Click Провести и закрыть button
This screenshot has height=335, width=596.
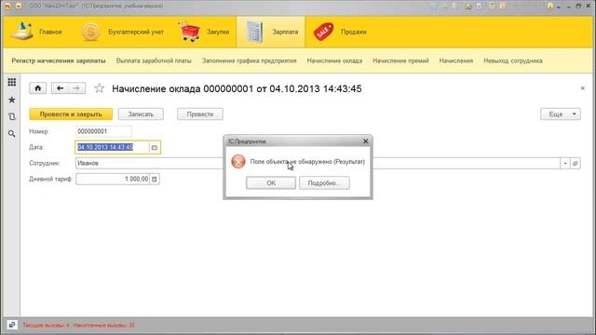pos(71,114)
